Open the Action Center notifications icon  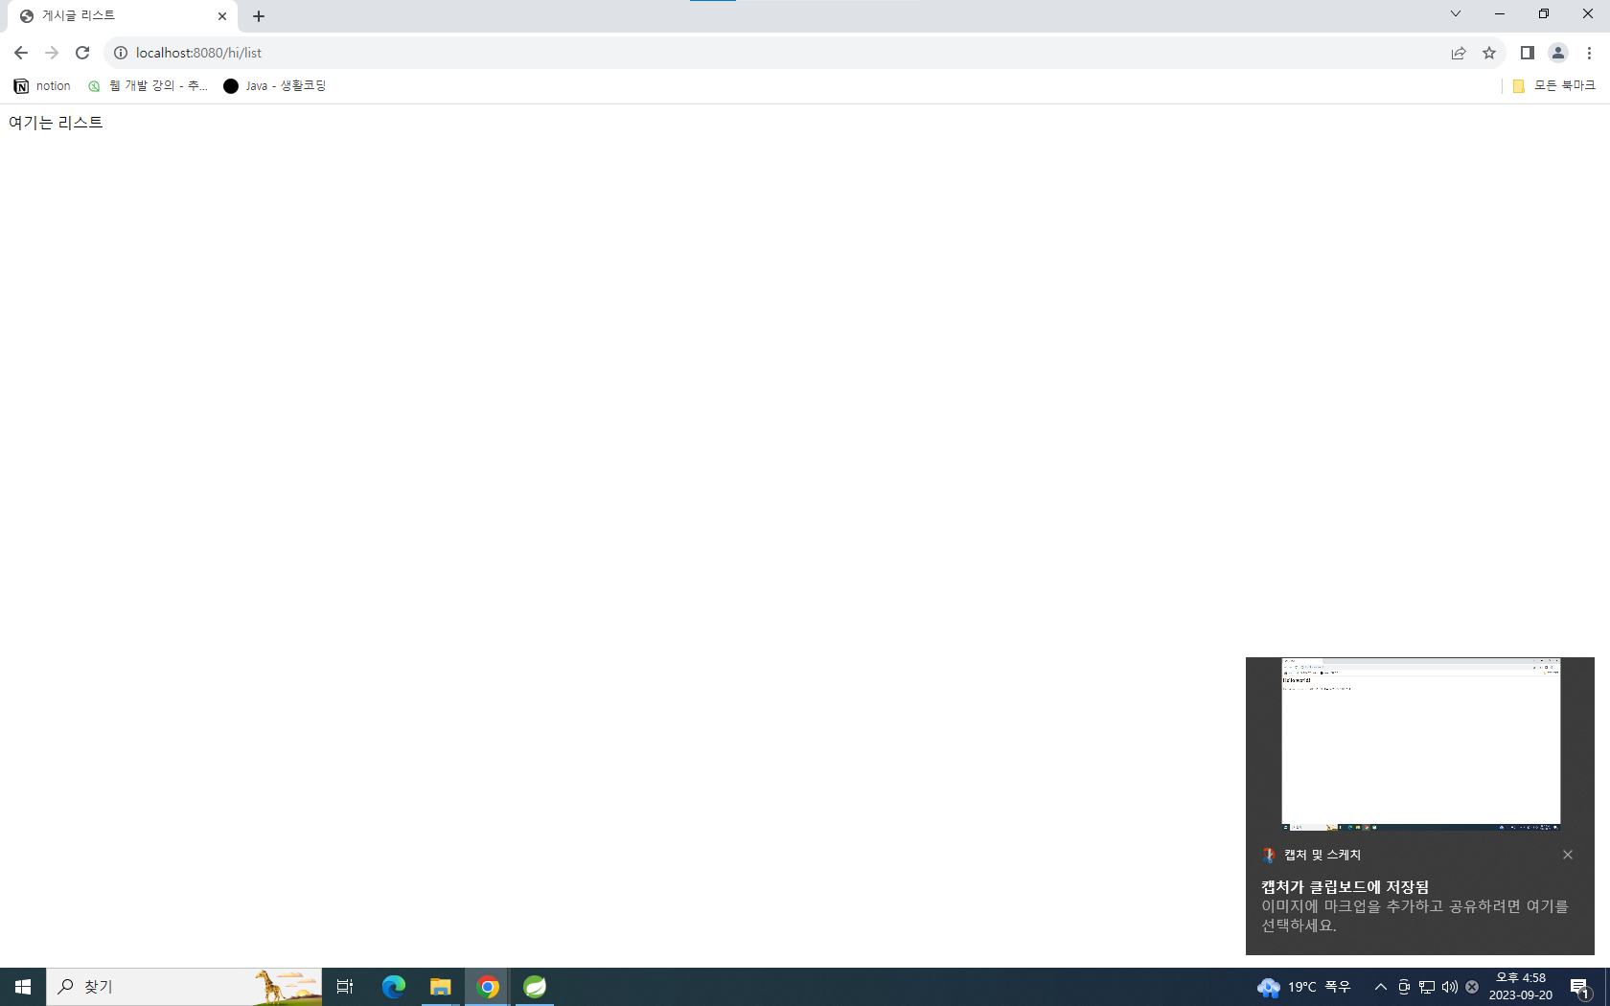coord(1581,987)
